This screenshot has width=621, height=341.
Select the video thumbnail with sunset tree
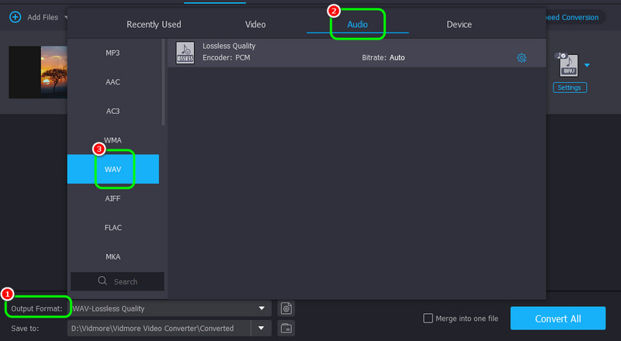click(39, 71)
